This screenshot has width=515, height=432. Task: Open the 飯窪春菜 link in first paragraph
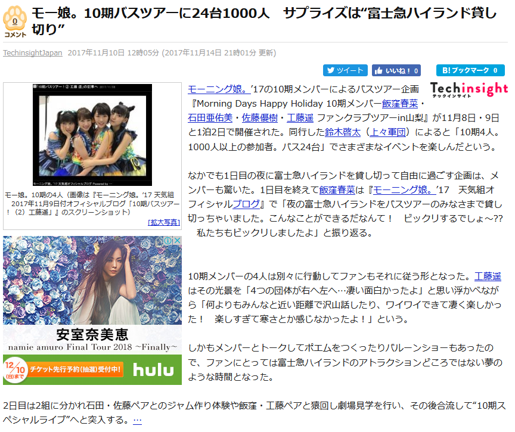coord(400,104)
